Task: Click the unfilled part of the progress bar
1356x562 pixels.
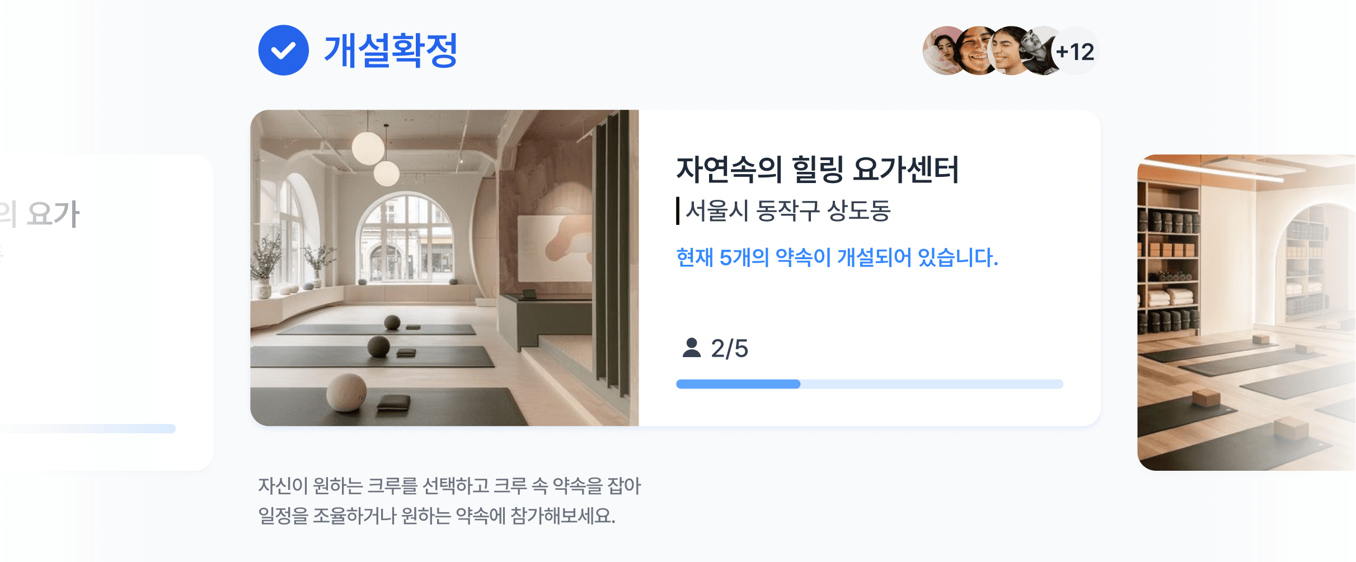Action: click(x=932, y=384)
